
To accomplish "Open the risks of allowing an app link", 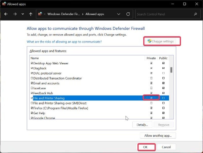I will click(x=64, y=42).
